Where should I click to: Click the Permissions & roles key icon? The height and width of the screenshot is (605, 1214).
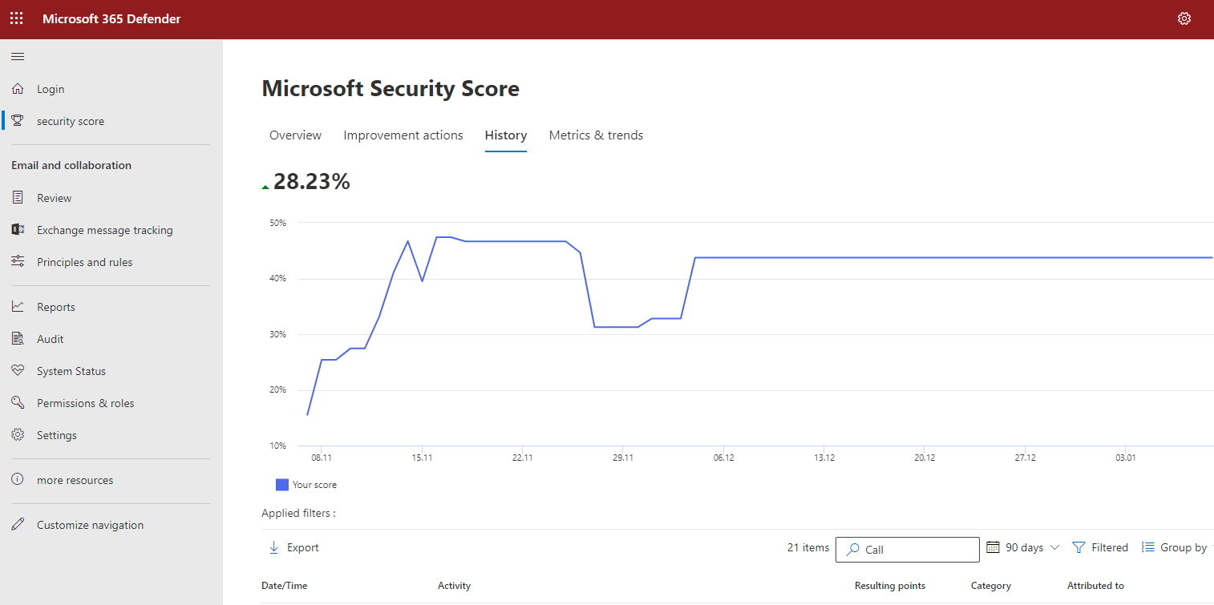tap(18, 403)
